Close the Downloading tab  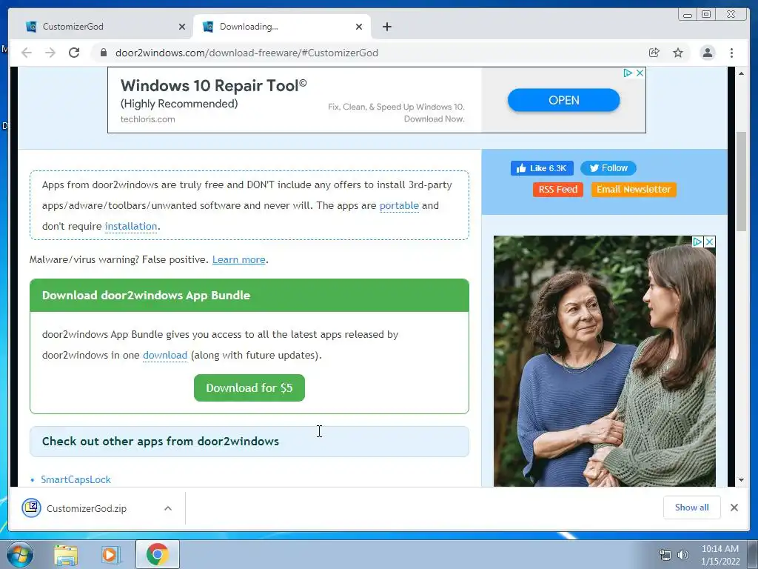(359, 27)
